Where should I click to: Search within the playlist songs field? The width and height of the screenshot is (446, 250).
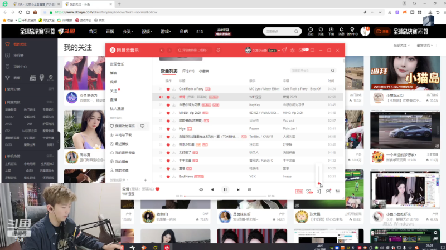[312, 71]
